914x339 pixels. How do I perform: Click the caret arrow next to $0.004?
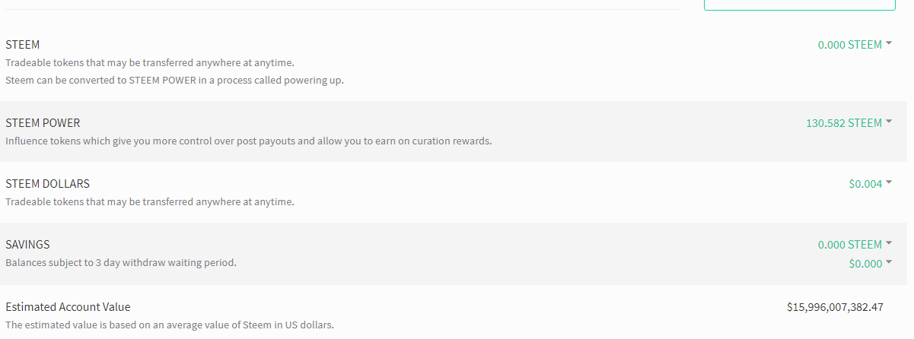(x=889, y=182)
